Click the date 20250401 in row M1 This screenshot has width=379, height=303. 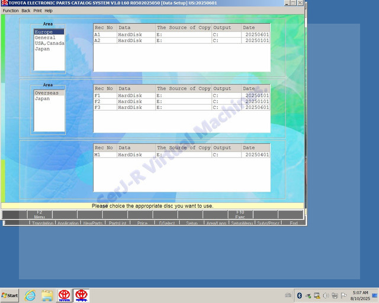coord(257,154)
